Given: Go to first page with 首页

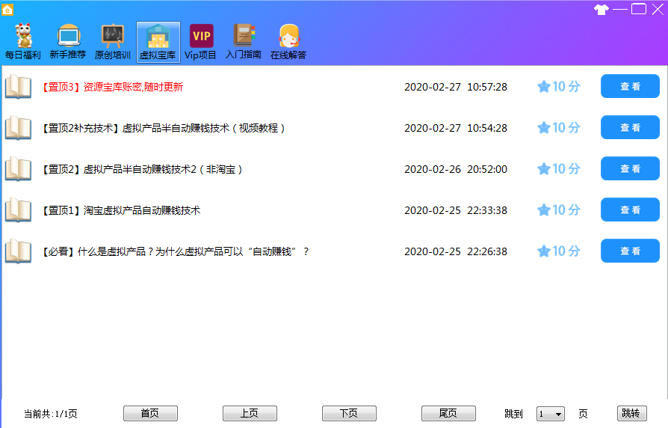Looking at the screenshot, I should pos(150,414).
